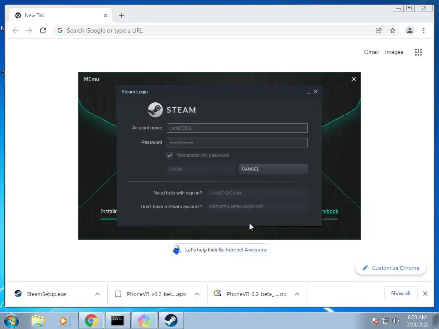Expand the PhoneVR zip download options chevron
The width and height of the screenshot is (439, 329).
tap(297, 294)
